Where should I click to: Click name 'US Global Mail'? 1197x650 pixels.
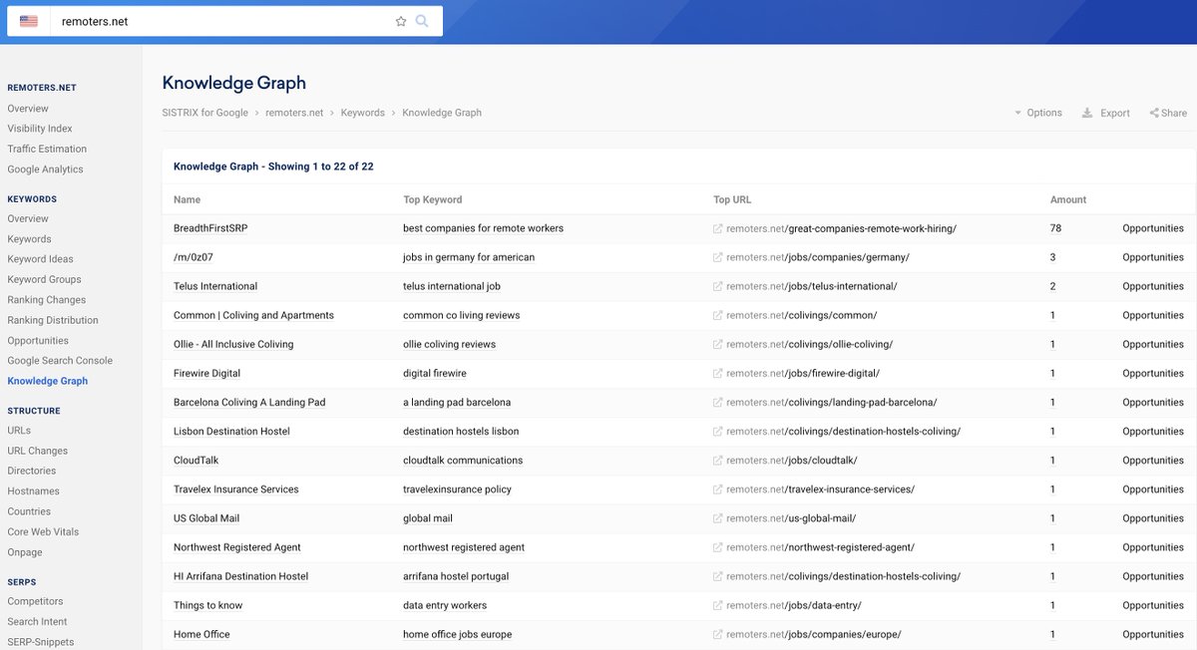click(x=206, y=518)
